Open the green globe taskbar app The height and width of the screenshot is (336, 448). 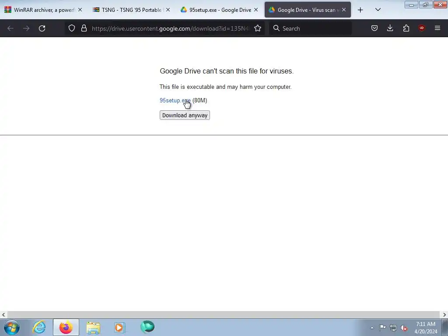point(147,327)
